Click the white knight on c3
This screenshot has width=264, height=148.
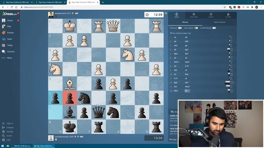127,55
